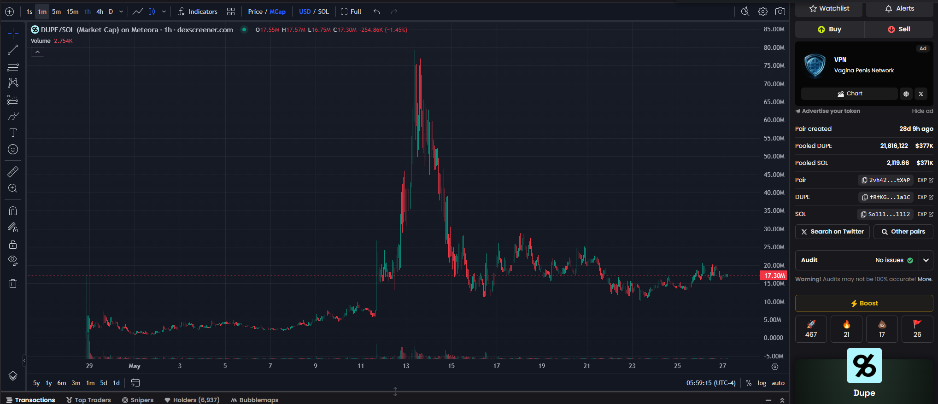Image resolution: width=938 pixels, height=404 pixels.
Task: Click the Sell button
Action: [x=899, y=29]
